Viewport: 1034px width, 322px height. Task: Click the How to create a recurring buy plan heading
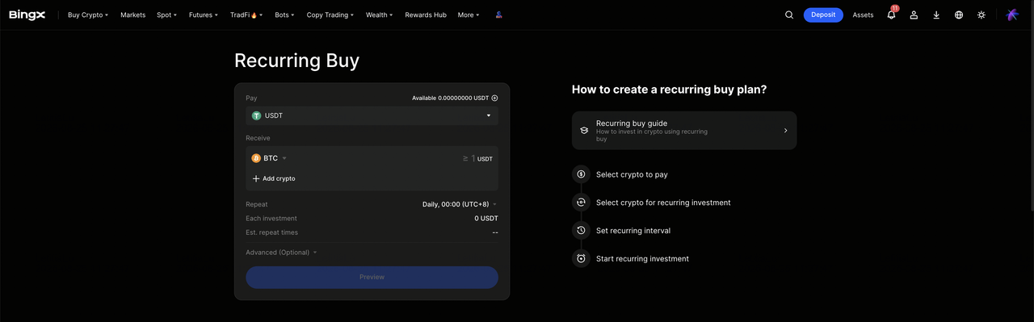[669, 90]
